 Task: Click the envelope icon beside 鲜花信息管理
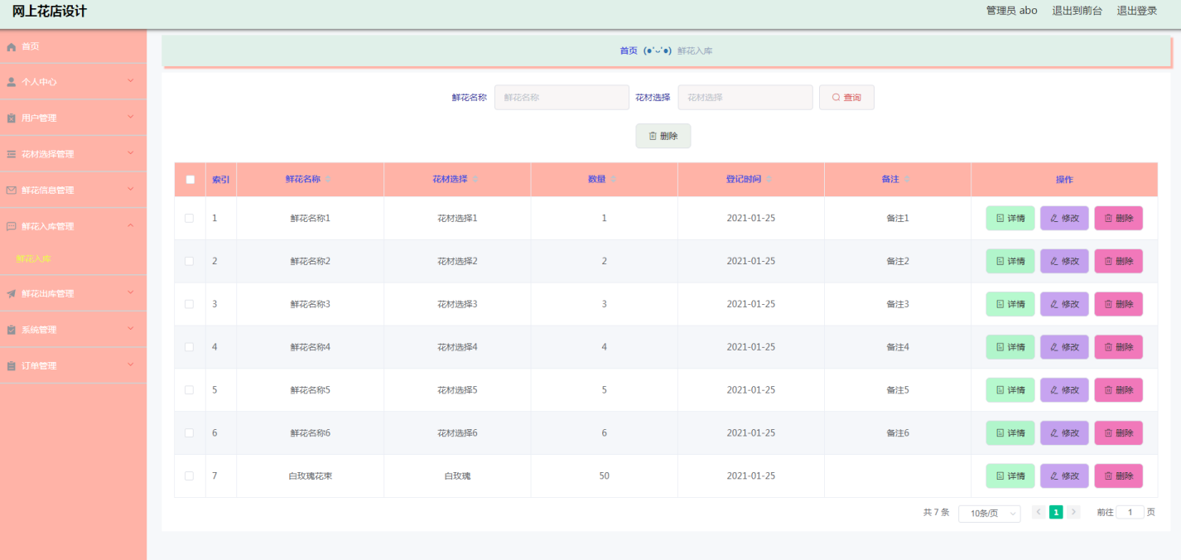click(x=12, y=191)
